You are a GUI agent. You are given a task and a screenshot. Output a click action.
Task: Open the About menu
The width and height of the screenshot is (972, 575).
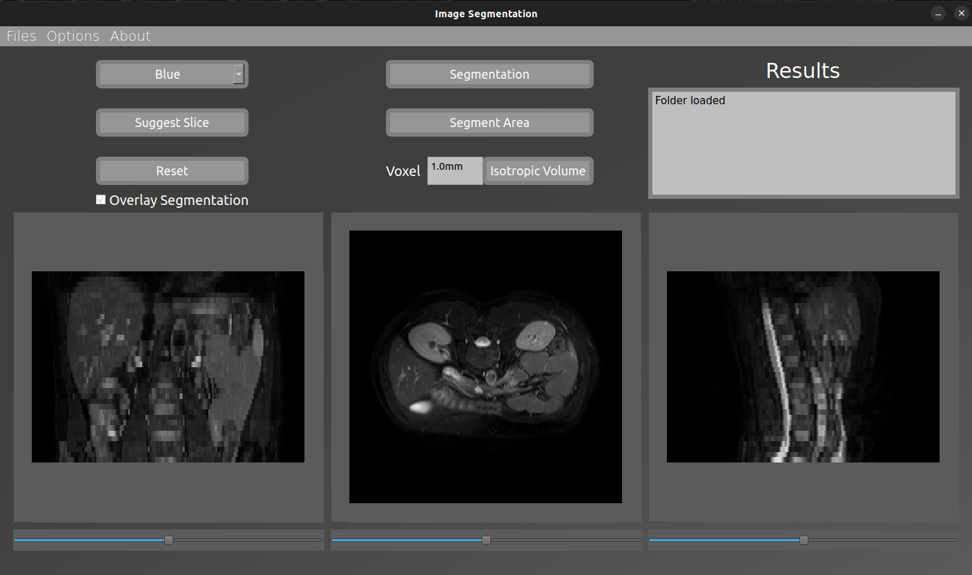[x=130, y=36]
